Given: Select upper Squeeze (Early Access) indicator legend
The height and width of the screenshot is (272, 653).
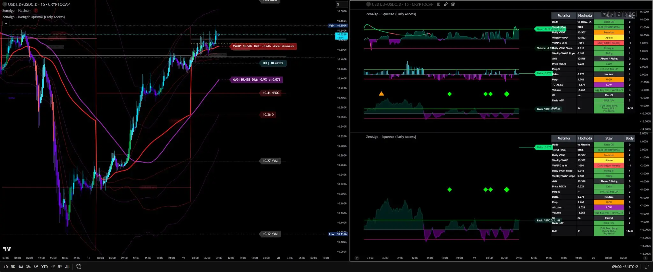Looking at the screenshot, I should click(391, 14).
